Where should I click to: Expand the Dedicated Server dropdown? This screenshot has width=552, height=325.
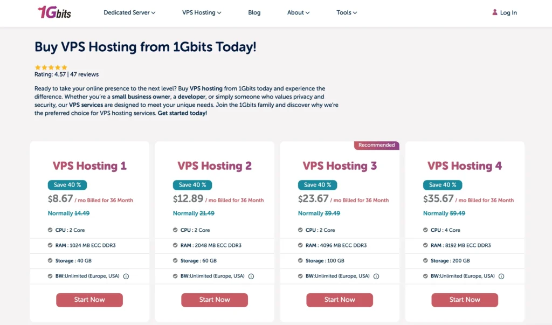click(129, 12)
